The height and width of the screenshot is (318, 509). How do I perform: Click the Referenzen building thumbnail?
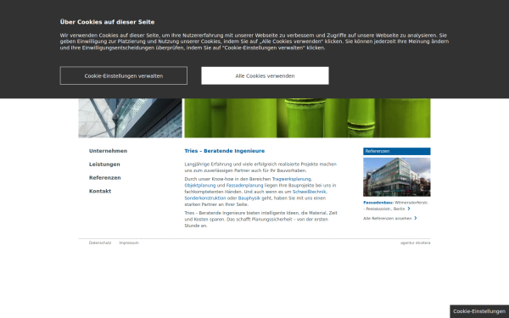click(x=397, y=177)
